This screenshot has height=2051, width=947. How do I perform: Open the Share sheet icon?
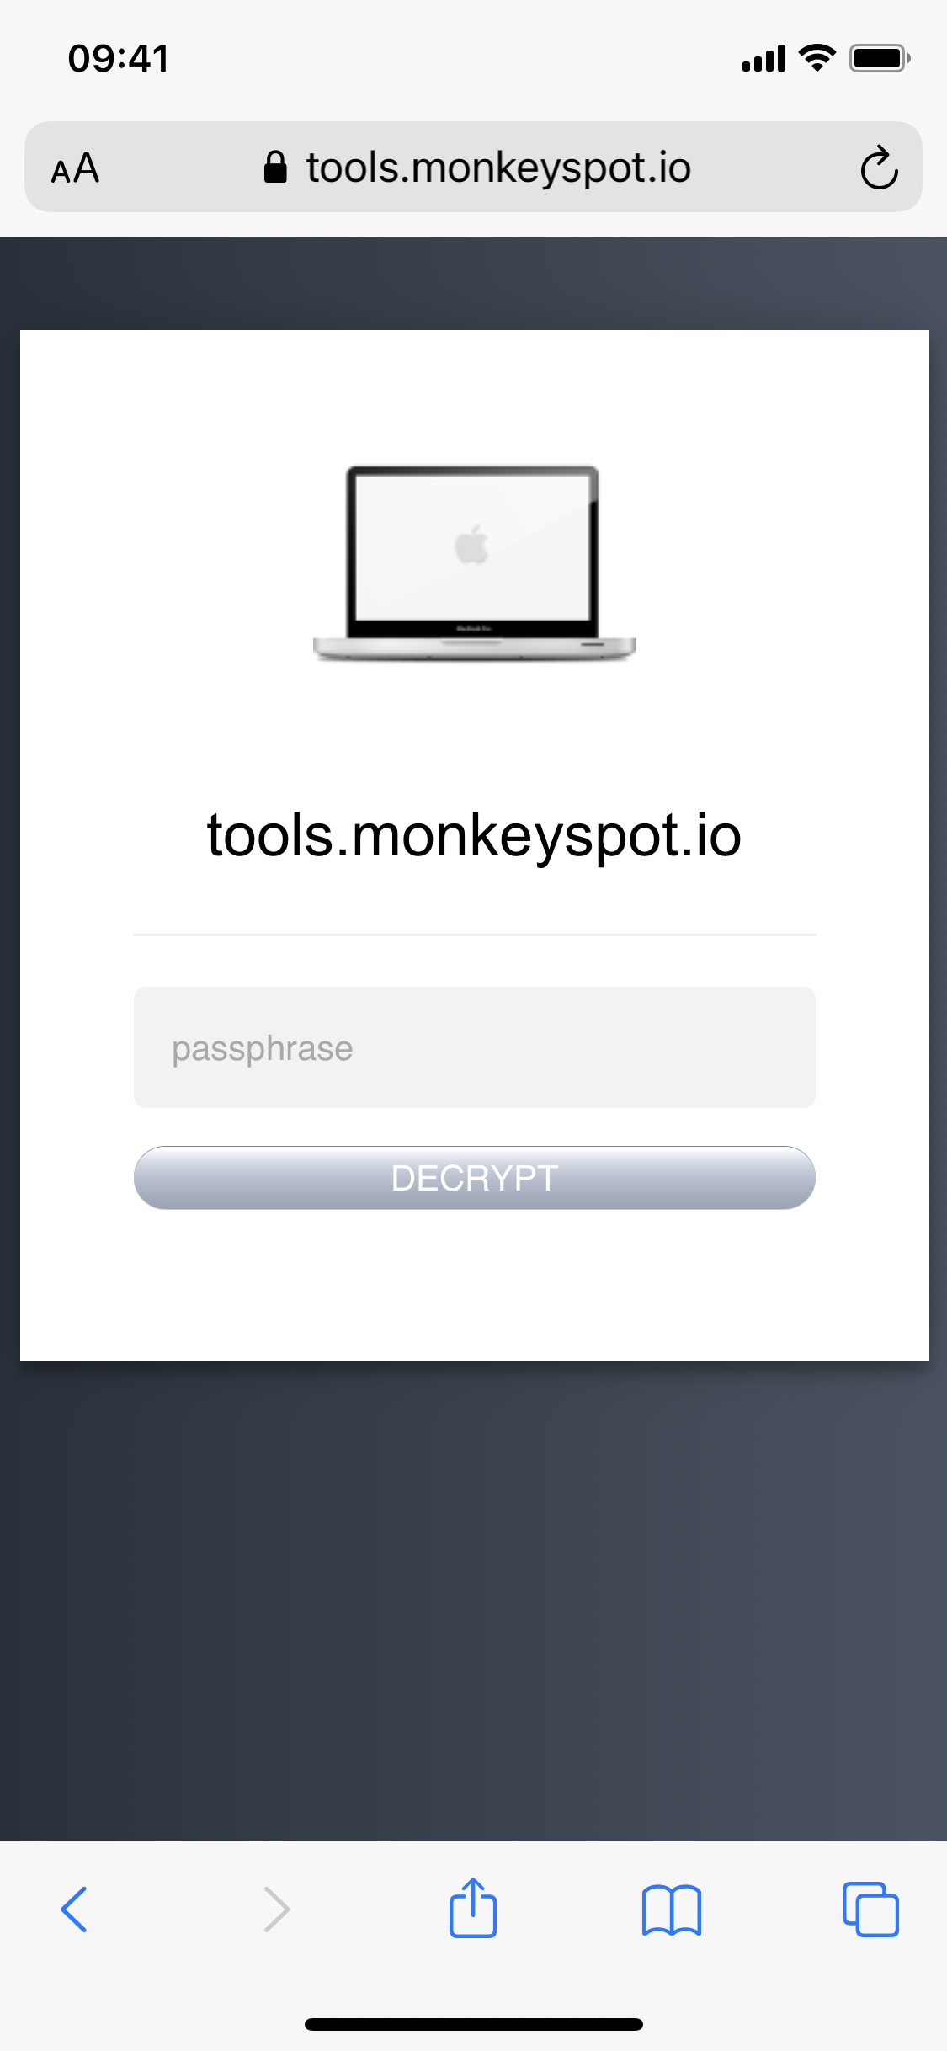(473, 1907)
